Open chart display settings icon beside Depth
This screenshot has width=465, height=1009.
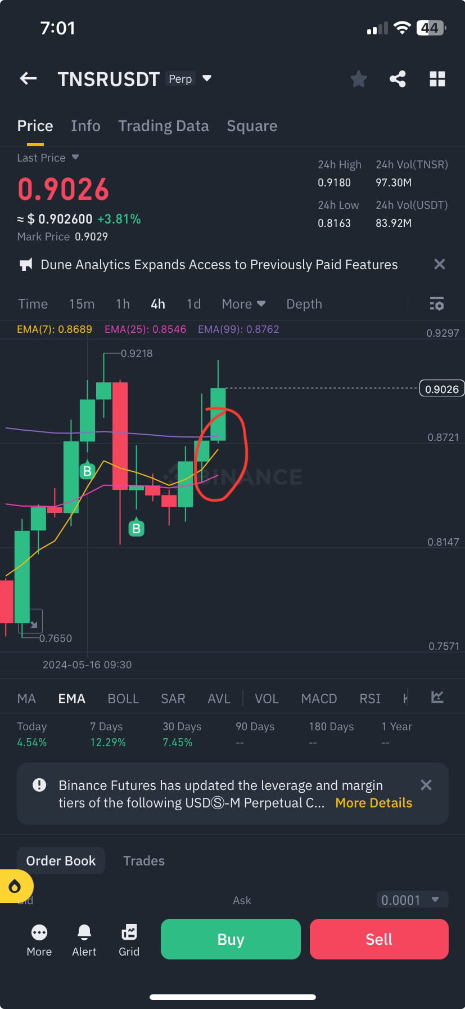click(x=437, y=303)
